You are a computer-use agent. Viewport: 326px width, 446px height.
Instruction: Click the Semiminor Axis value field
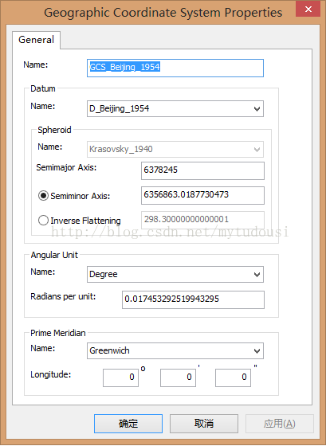point(202,195)
